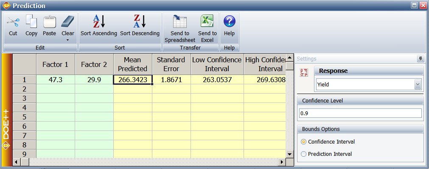Click the Low Confidence Interval column header
The image size is (429, 169).
[217, 64]
